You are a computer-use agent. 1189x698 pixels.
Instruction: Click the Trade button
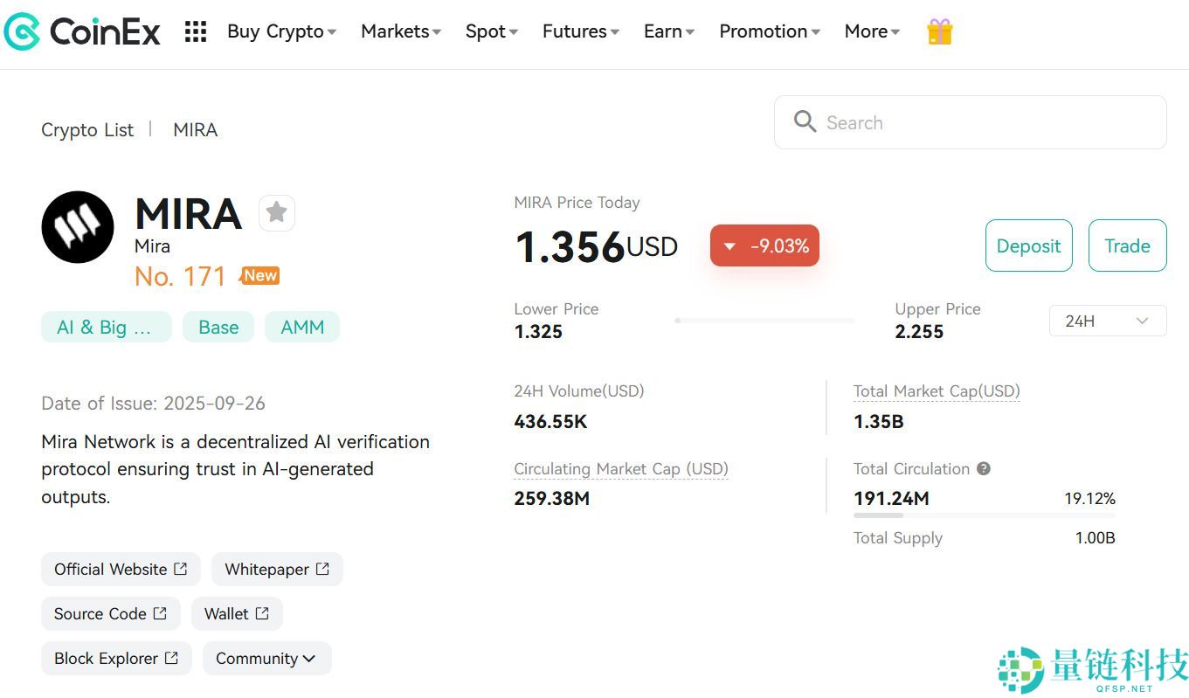(1127, 245)
